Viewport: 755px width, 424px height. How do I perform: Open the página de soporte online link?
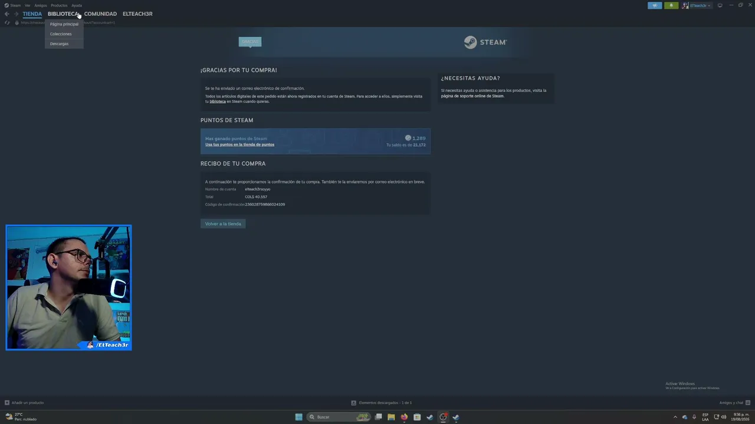coord(472,96)
